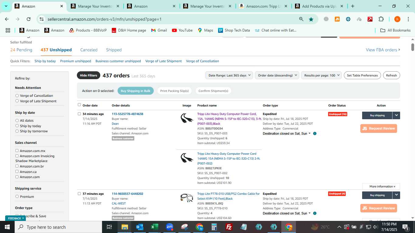This screenshot has height=233, width=415.
Task: Open Task View in the taskbar
Action: pos(109,227)
